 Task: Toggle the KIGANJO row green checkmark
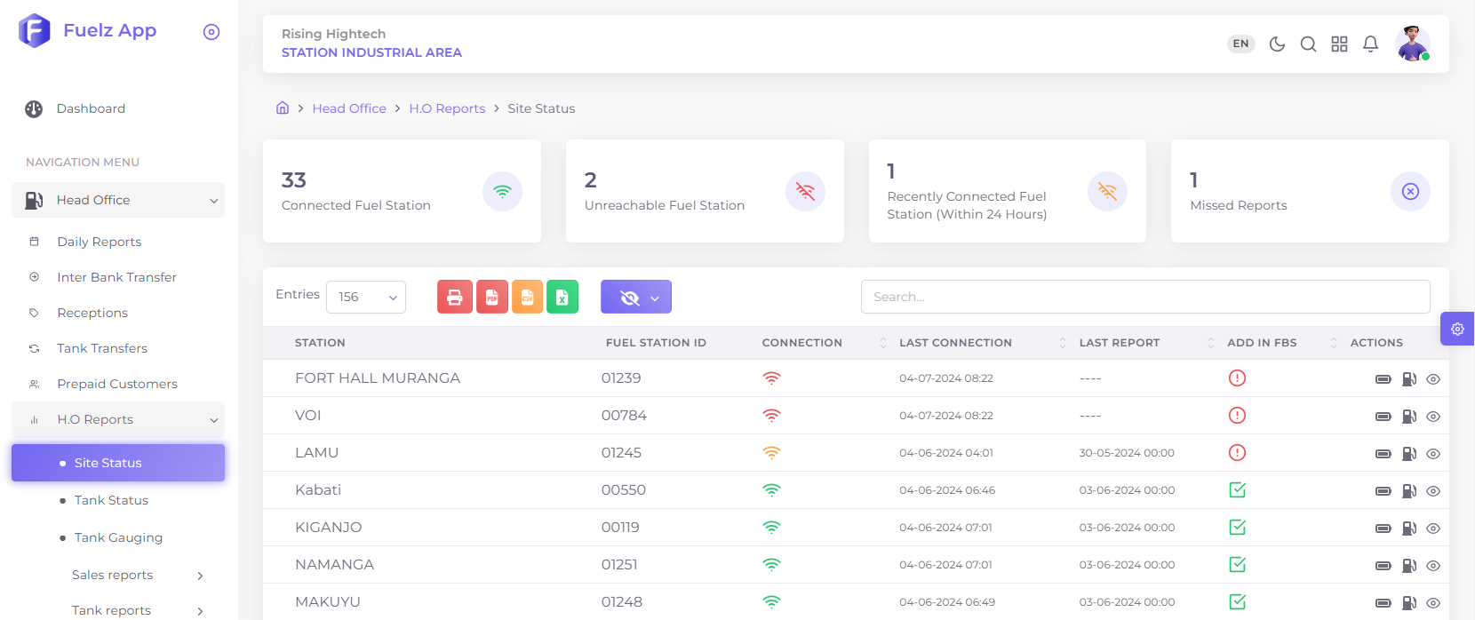point(1237,528)
